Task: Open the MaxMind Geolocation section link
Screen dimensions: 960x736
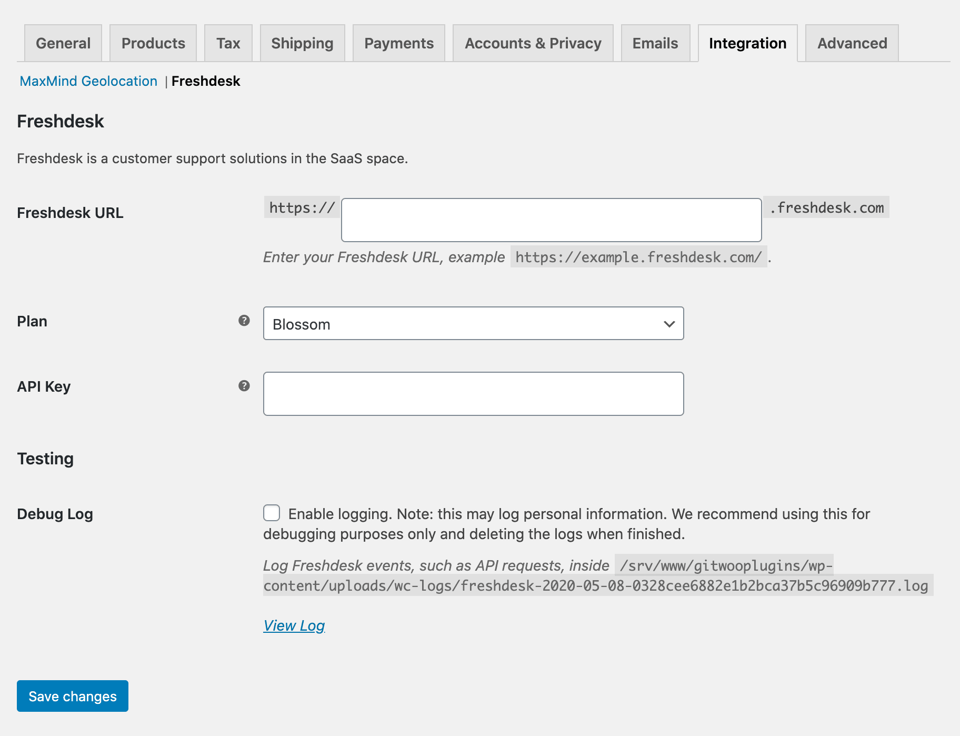Action: pos(88,81)
